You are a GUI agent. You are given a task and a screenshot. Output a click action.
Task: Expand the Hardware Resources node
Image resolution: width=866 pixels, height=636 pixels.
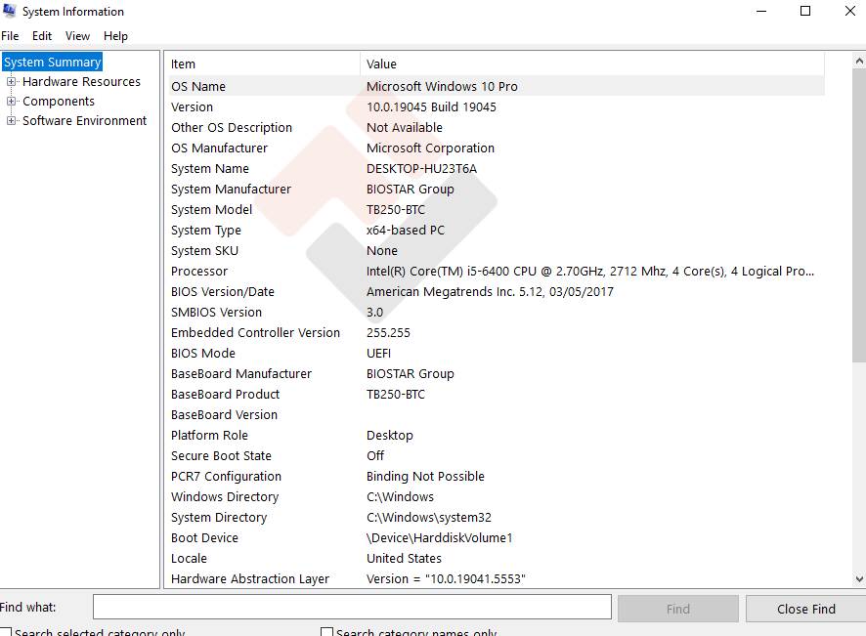pos(12,82)
